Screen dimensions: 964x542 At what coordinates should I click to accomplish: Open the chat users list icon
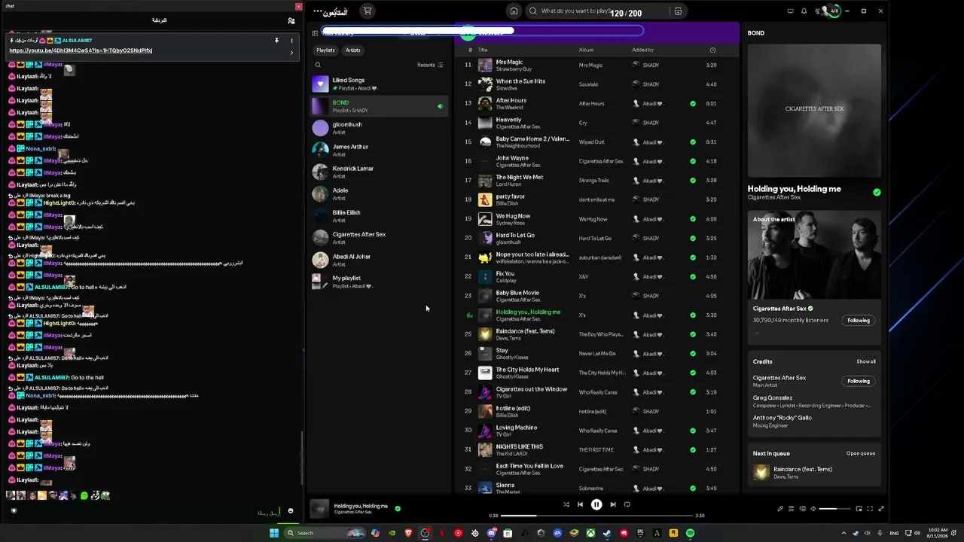291,21
